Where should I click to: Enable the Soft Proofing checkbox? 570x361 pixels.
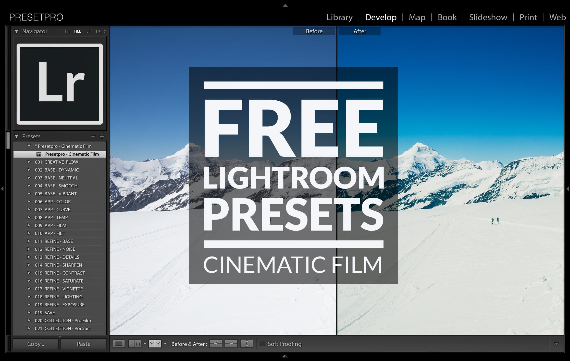tap(263, 344)
